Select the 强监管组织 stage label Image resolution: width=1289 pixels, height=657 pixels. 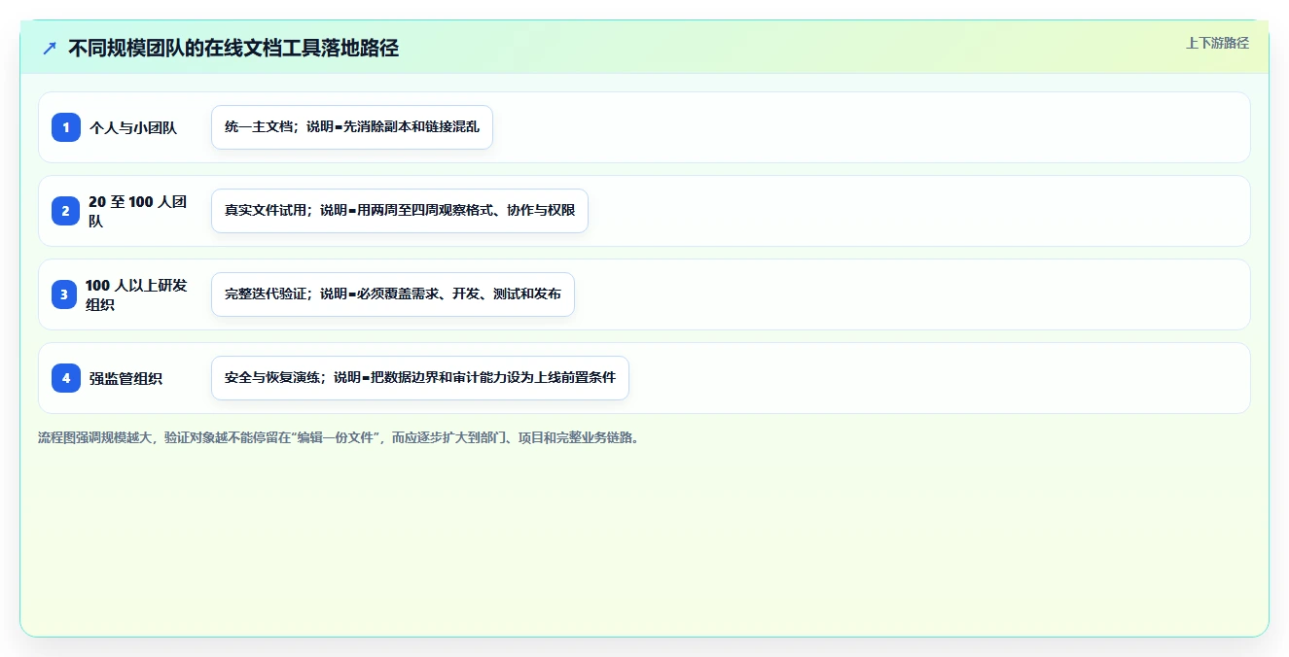point(126,378)
